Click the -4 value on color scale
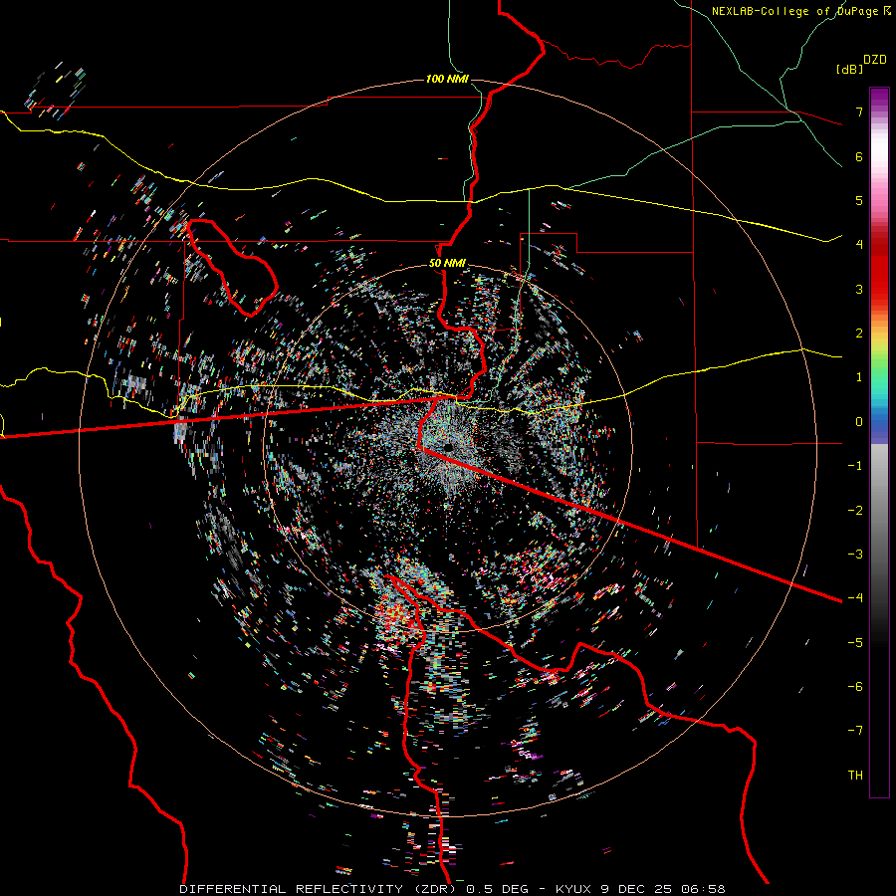This screenshot has width=896, height=896. tap(855, 598)
